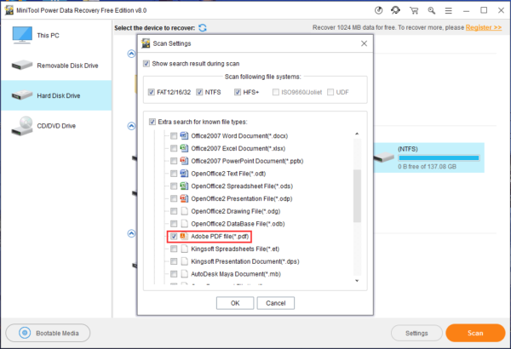Click the Office2007 Excel Document file icon
The height and width of the screenshot is (349, 511).
coord(184,148)
